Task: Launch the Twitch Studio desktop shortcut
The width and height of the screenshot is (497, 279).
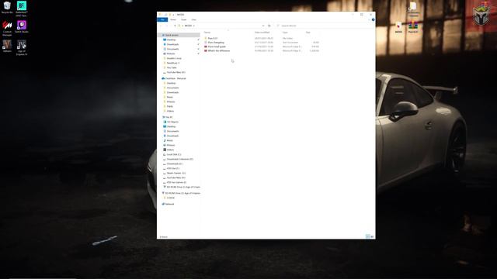Action: [22, 26]
